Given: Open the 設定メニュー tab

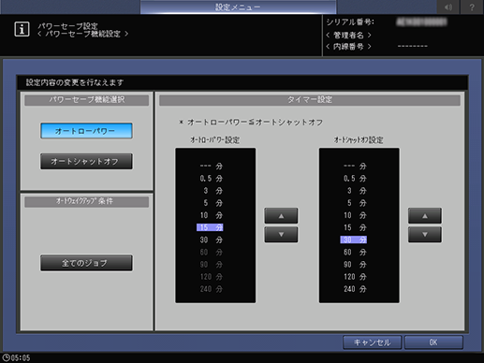Looking at the screenshot, I should coord(238,7).
